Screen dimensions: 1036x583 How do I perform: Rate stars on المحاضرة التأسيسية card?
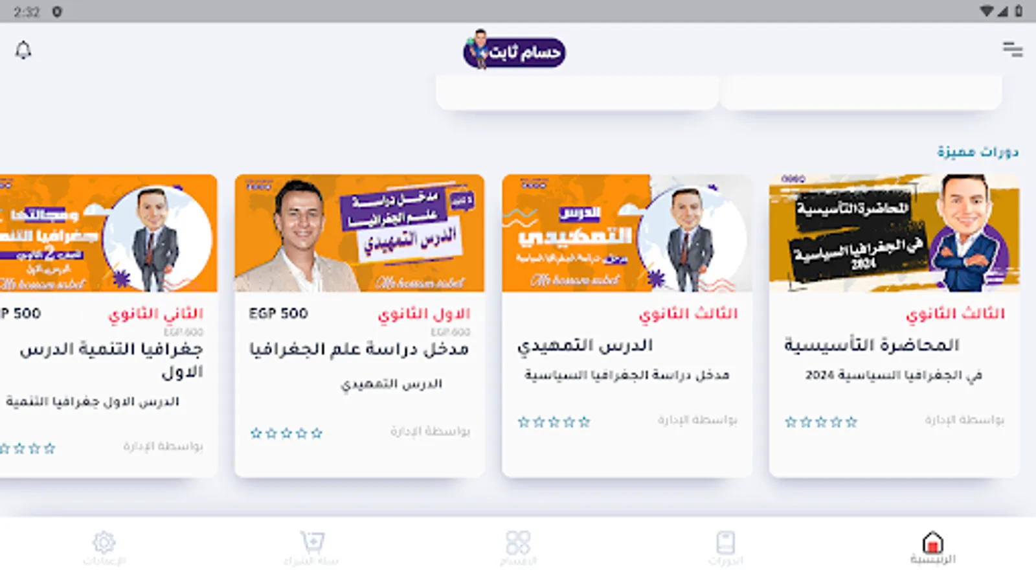[x=820, y=422]
